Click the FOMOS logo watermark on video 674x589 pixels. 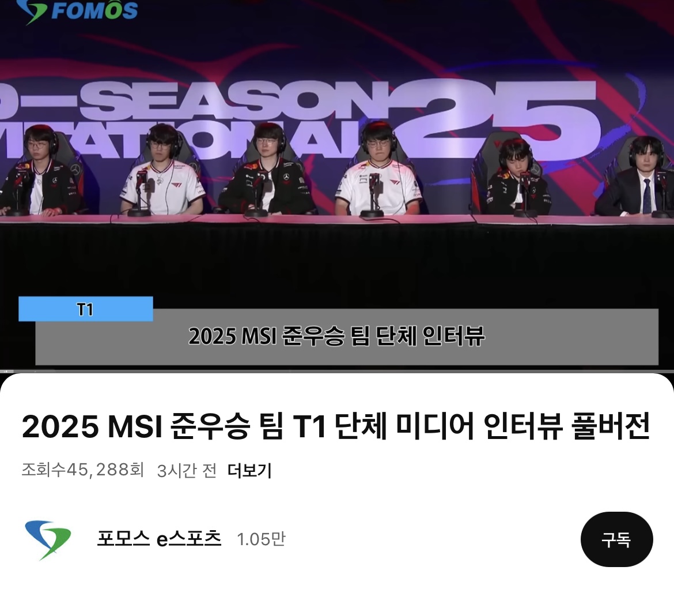77,11
